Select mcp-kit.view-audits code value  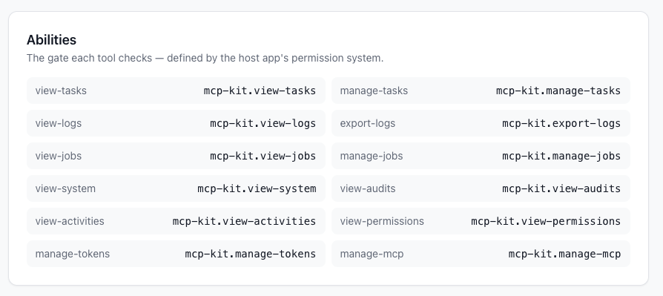point(561,188)
